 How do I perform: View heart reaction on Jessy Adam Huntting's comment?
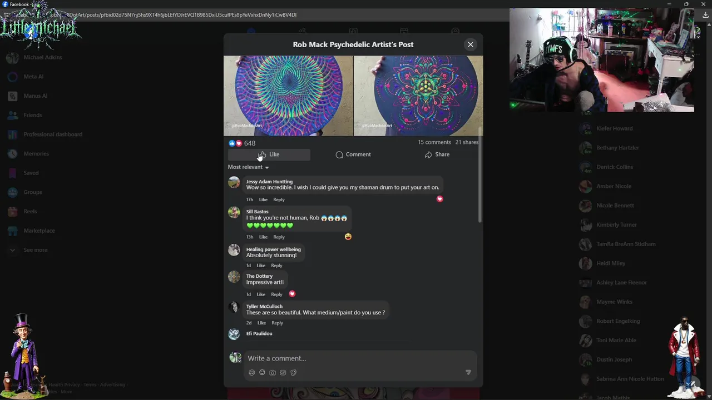(439, 199)
